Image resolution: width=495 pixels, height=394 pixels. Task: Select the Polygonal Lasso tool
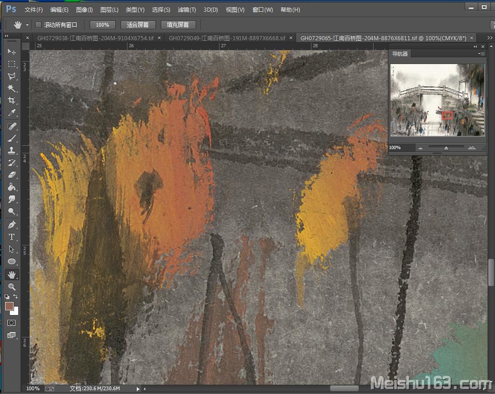tap(12, 76)
